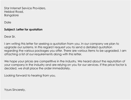Click the 'detailed quotation' phrase
This screenshot has height=100, width=131.
[99, 47]
